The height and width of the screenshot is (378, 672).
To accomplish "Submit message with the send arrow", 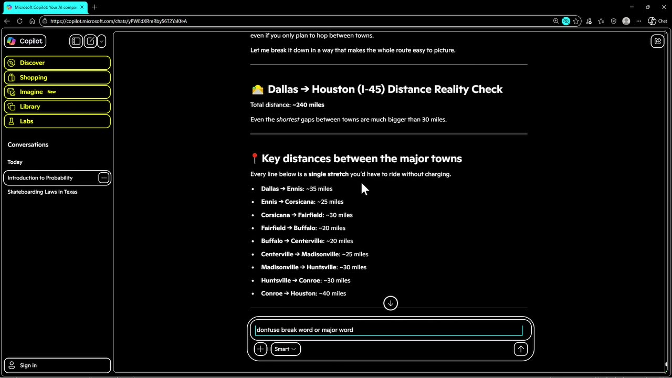I will click(521, 349).
